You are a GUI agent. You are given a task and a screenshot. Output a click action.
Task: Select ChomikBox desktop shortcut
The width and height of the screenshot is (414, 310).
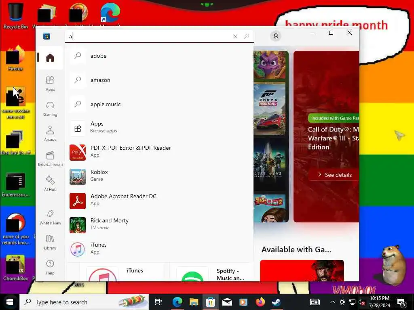tap(16, 268)
